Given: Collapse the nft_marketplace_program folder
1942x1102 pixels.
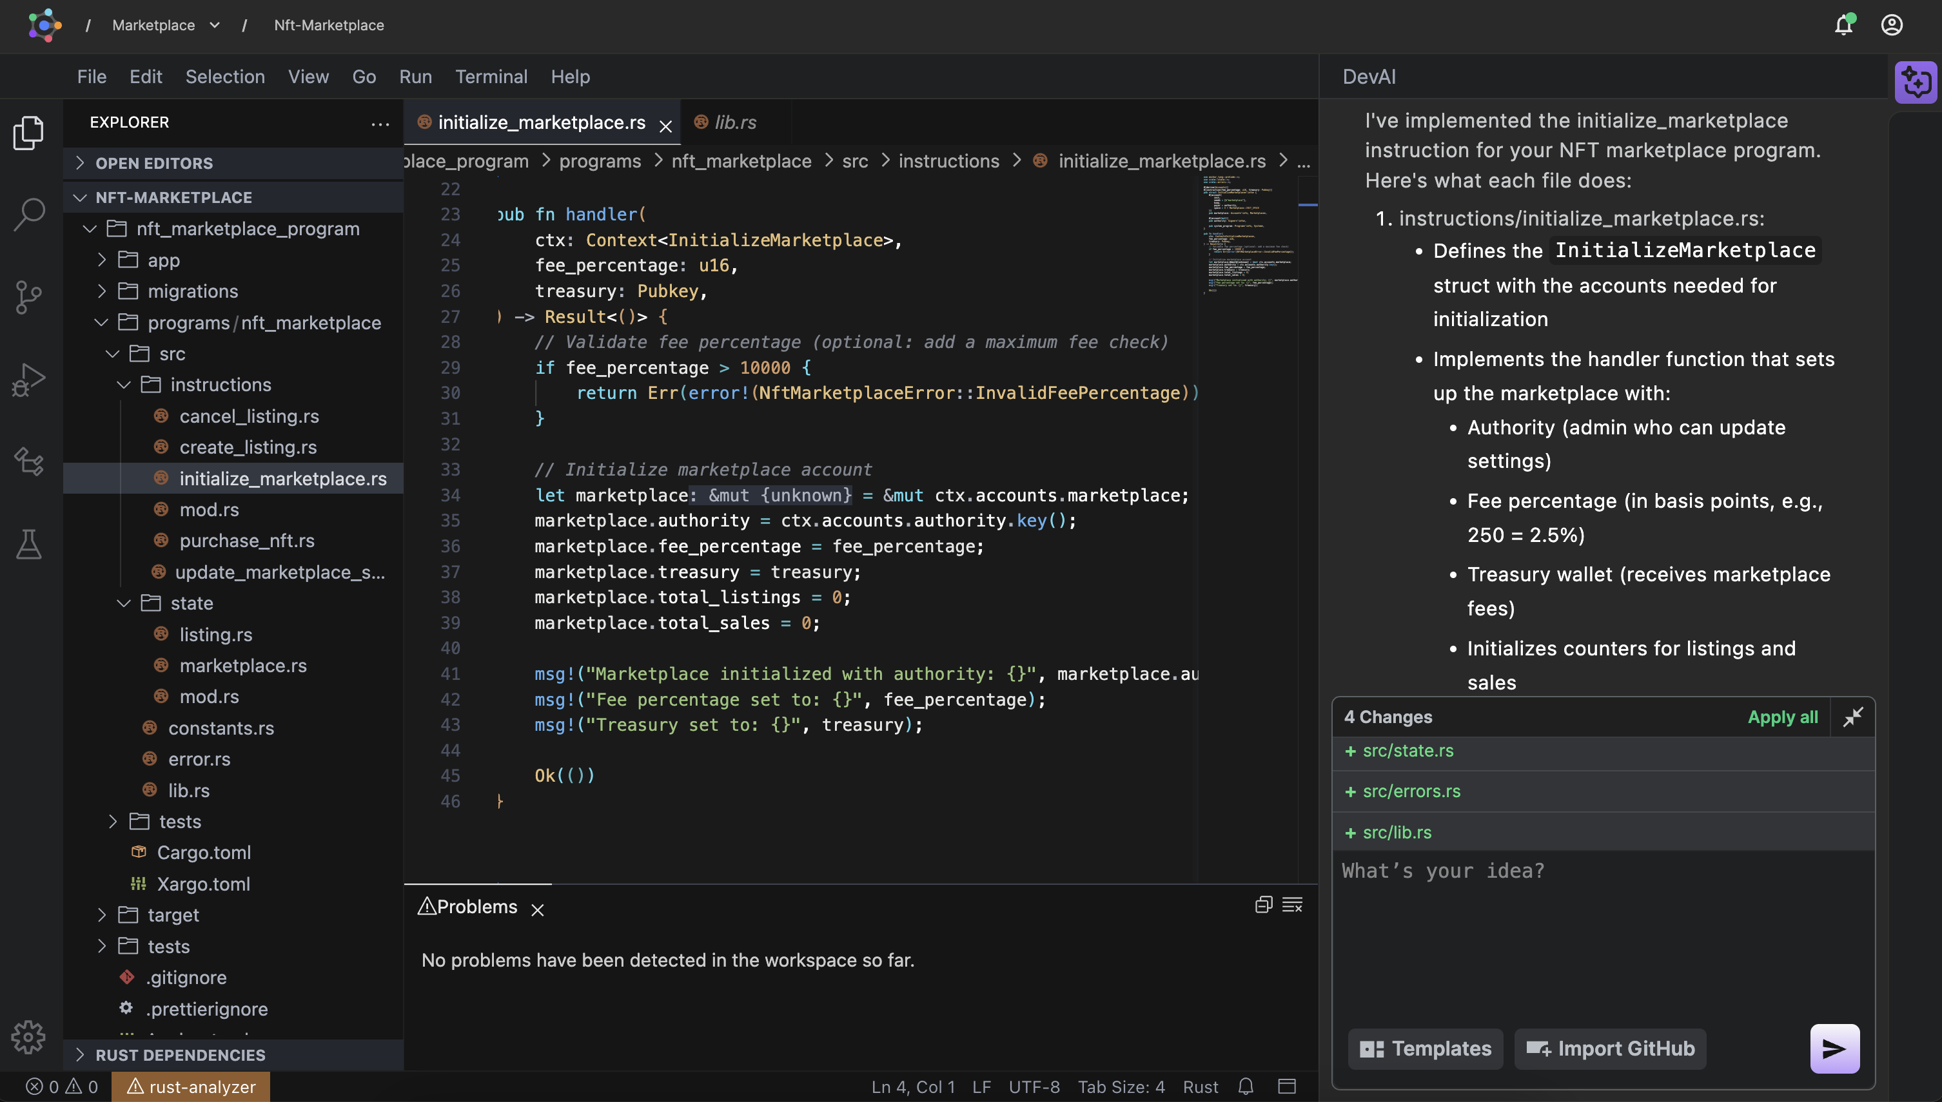Looking at the screenshot, I should [233, 229].
